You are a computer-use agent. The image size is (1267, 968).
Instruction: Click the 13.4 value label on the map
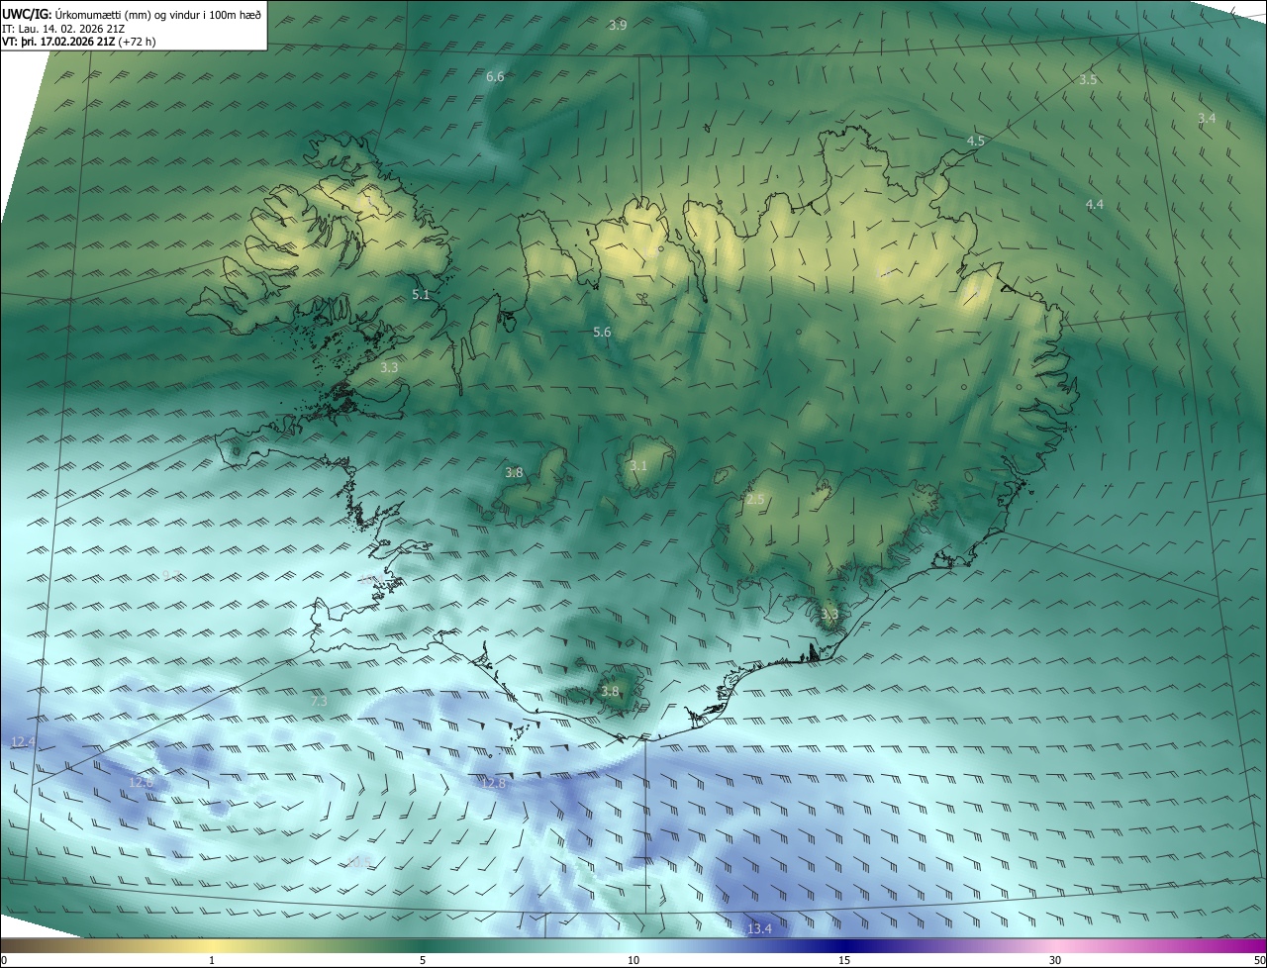pyautogui.click(x=759, y=928)
